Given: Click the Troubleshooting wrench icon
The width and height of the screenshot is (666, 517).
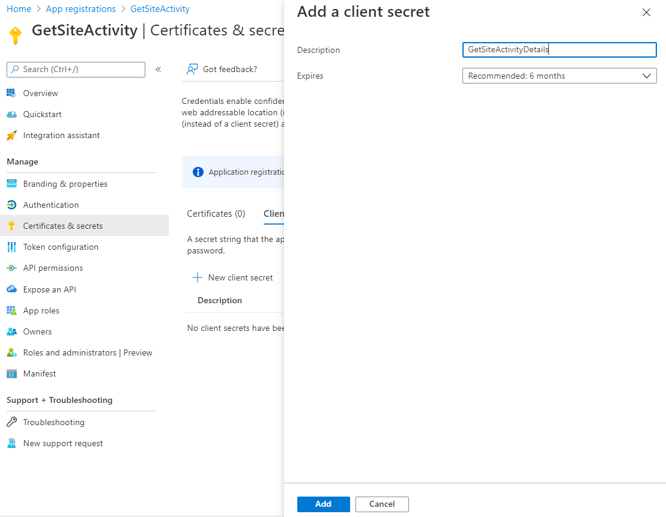Looking at the screenshot, I should 11,422.
